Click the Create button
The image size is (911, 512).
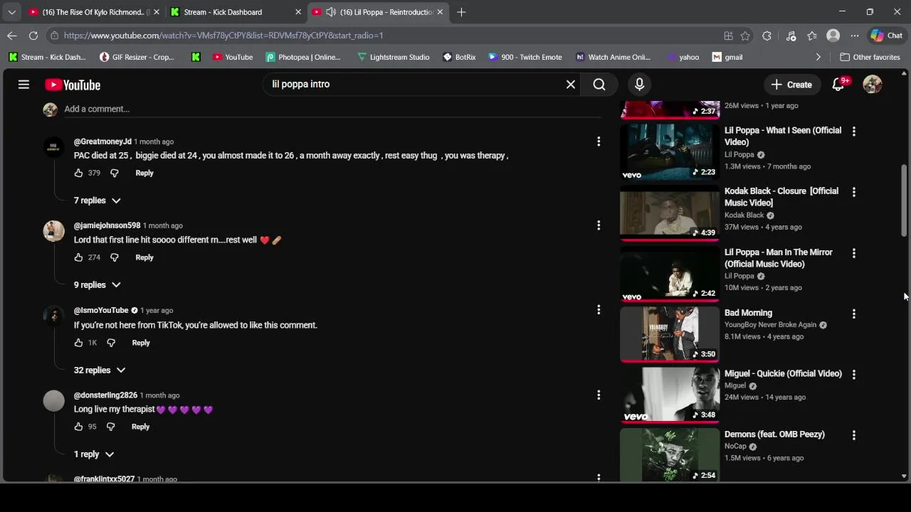pyautogui.click(x=791, y=85)
